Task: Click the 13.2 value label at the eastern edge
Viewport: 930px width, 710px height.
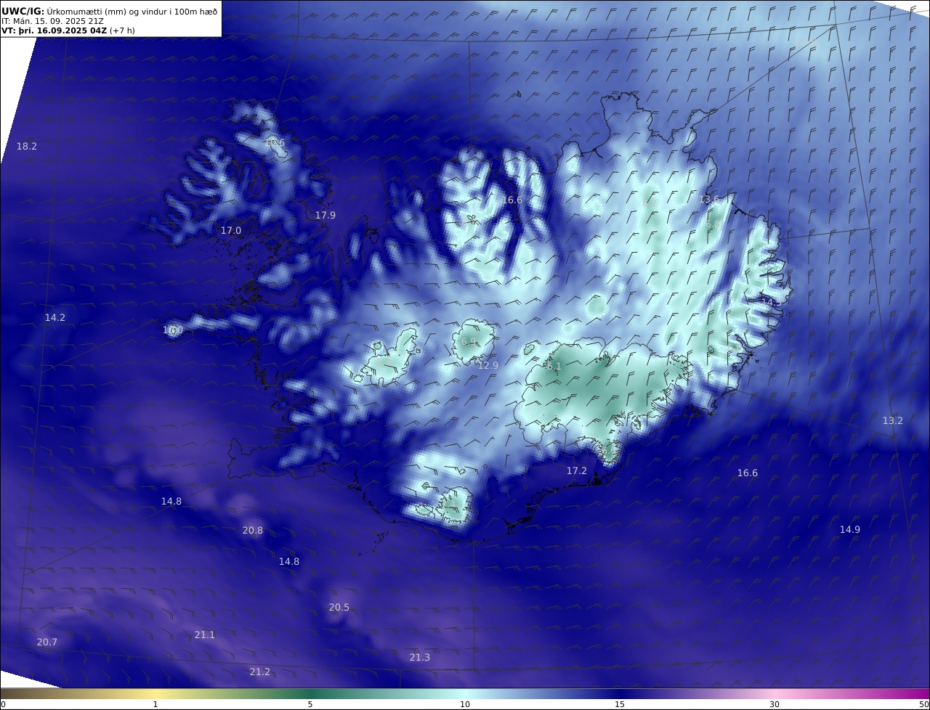Action: click(x=893, y=421)
